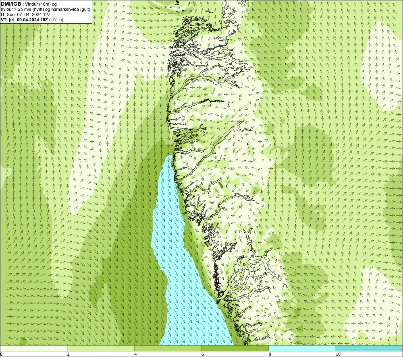403x357 pixels.
Task: Click the scale label '6'
Action: pos(203,354)
